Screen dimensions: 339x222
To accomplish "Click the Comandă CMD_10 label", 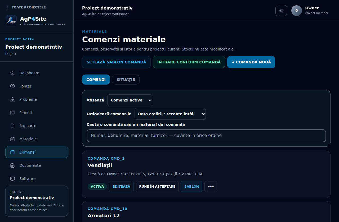I will point(108,209).
